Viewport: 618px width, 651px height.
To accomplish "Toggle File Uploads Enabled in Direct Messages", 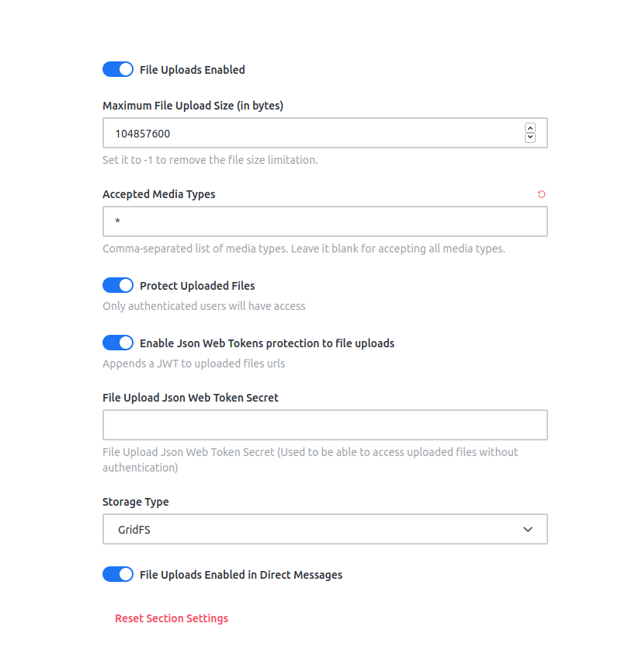I will [118, 574].
